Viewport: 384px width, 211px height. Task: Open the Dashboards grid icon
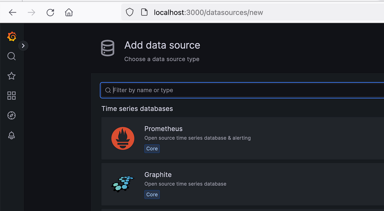pos(11,96)
